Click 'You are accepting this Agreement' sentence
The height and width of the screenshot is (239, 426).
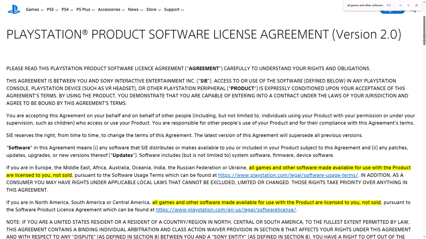click(x=211, y=119)
